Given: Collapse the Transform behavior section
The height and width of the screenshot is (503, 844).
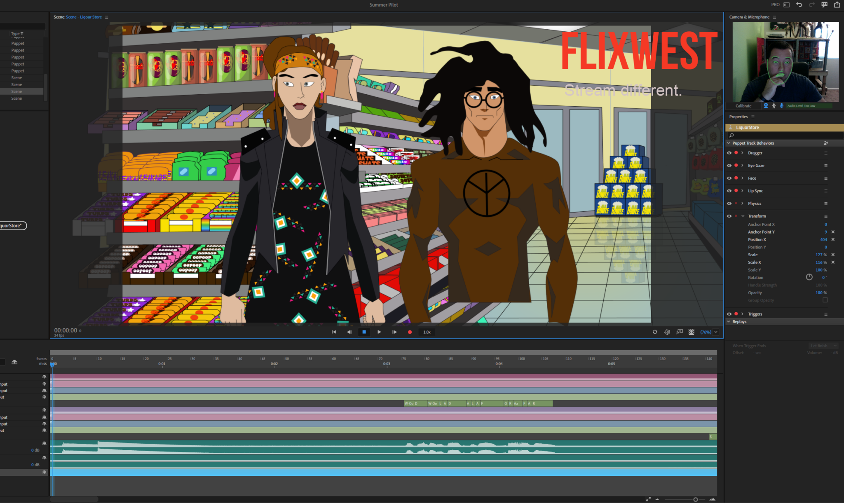Looking at the screenshot, I should pyautogui.click(x=743, y=216).
